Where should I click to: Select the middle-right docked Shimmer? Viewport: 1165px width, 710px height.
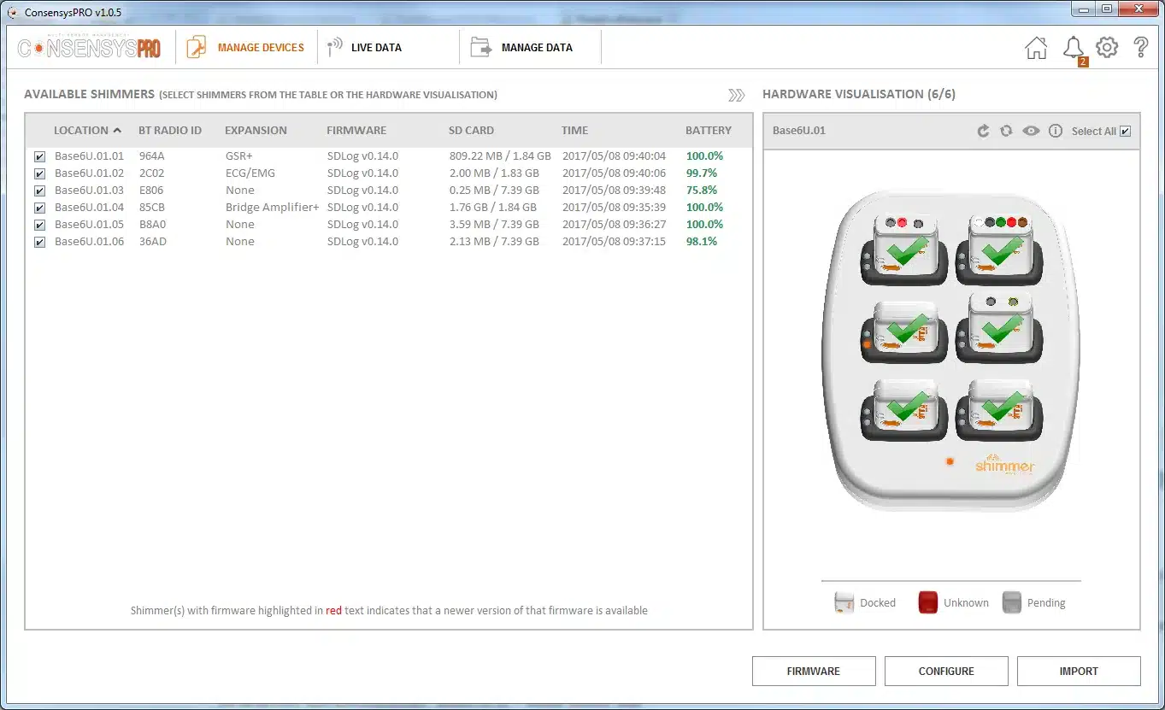(998, 329)
